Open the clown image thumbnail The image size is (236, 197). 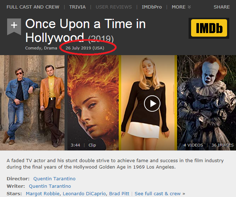coord(206,103)
